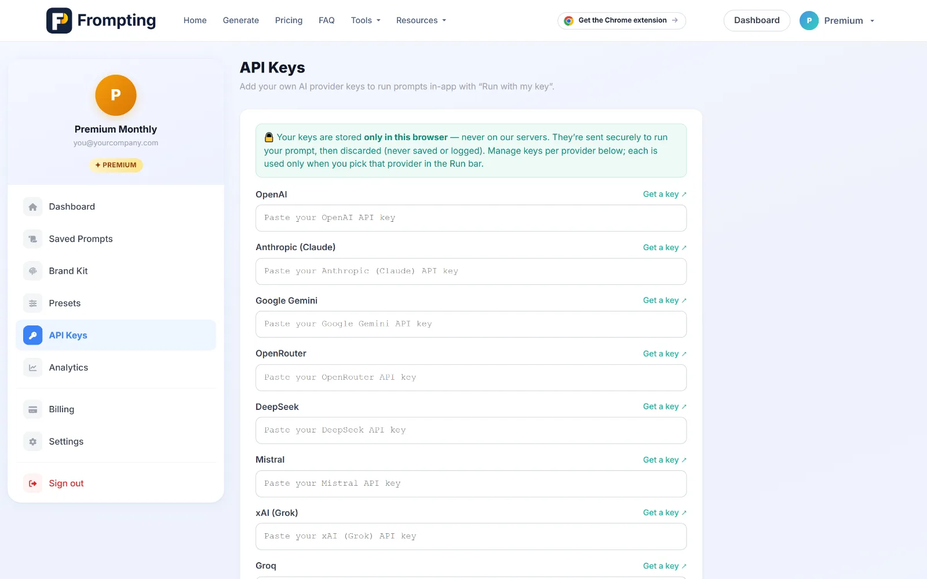This screenshot has width=927, height=579.
Task: Click the Saved Prompts sidebar icon
Action: (33, 239)
